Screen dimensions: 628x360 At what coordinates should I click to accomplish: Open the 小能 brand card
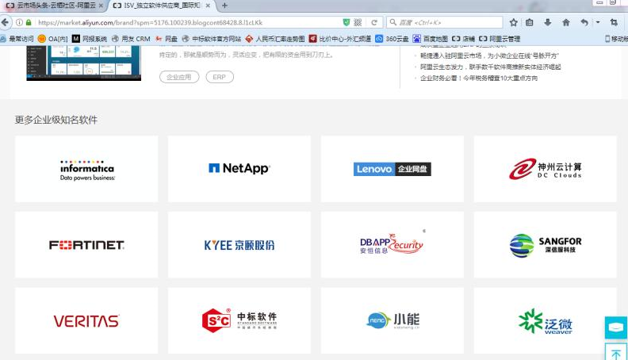point(392,321)
